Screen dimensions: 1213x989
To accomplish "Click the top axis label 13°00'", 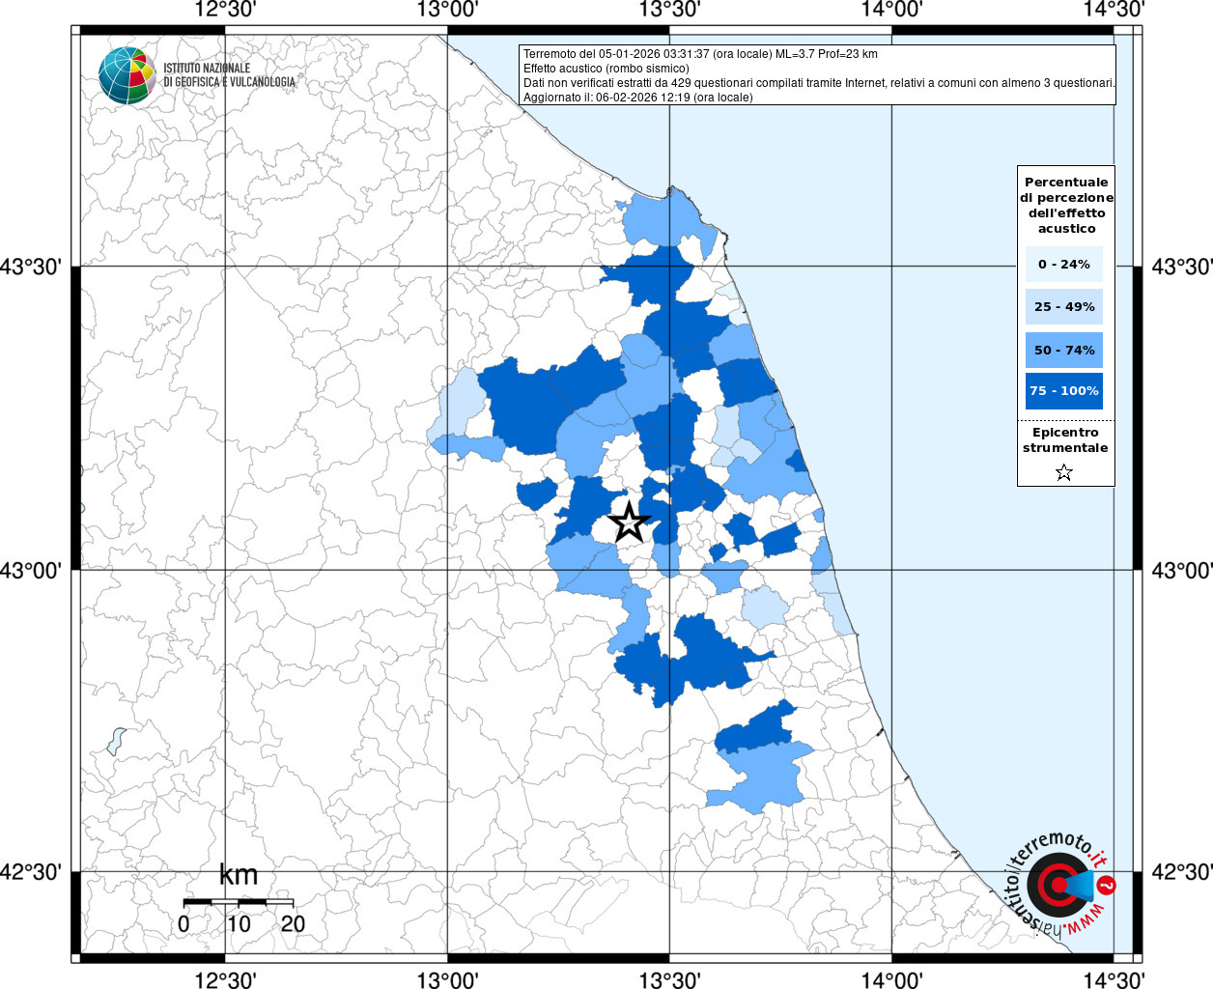I will 447,10.
